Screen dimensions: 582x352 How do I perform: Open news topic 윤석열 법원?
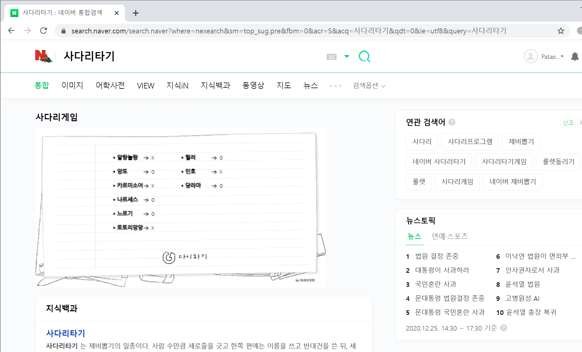(x=522, y=284)
